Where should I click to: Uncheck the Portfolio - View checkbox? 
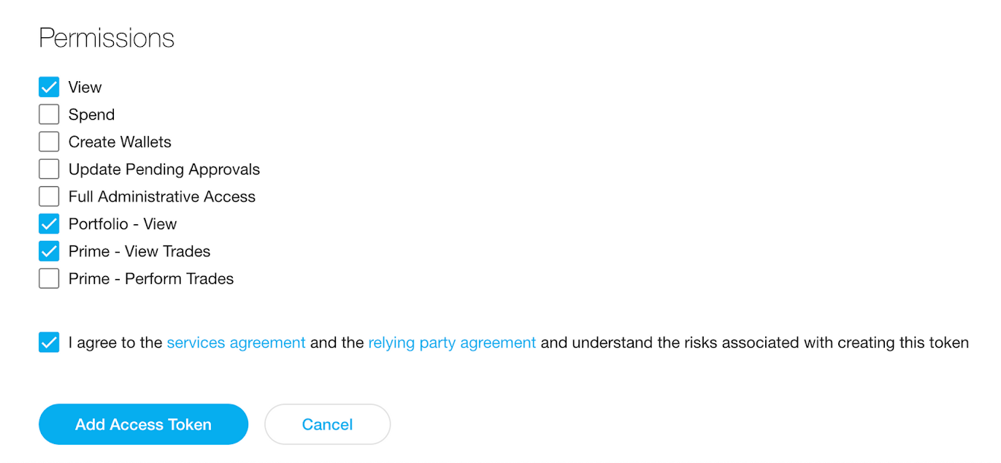point(49,224)
